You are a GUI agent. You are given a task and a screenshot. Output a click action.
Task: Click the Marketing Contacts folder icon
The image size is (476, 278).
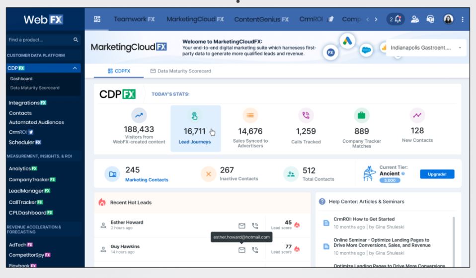click(x=113, y=174)
